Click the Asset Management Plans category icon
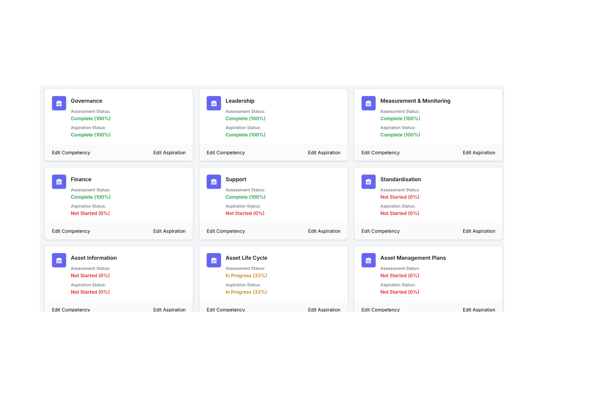 click(368, 260)
